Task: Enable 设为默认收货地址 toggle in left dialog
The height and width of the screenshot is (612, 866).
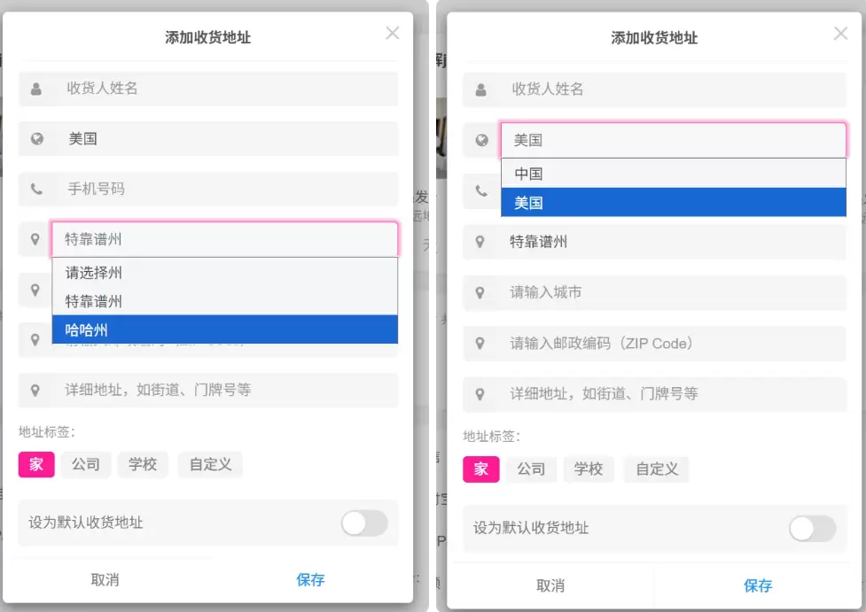Action: coord(364,524)
